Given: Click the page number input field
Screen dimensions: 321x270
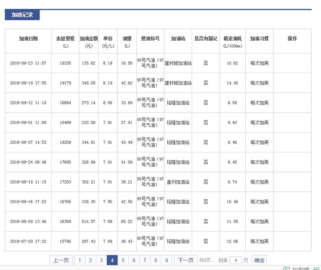Looking at the screenshot, I should [x=235, y=260].
